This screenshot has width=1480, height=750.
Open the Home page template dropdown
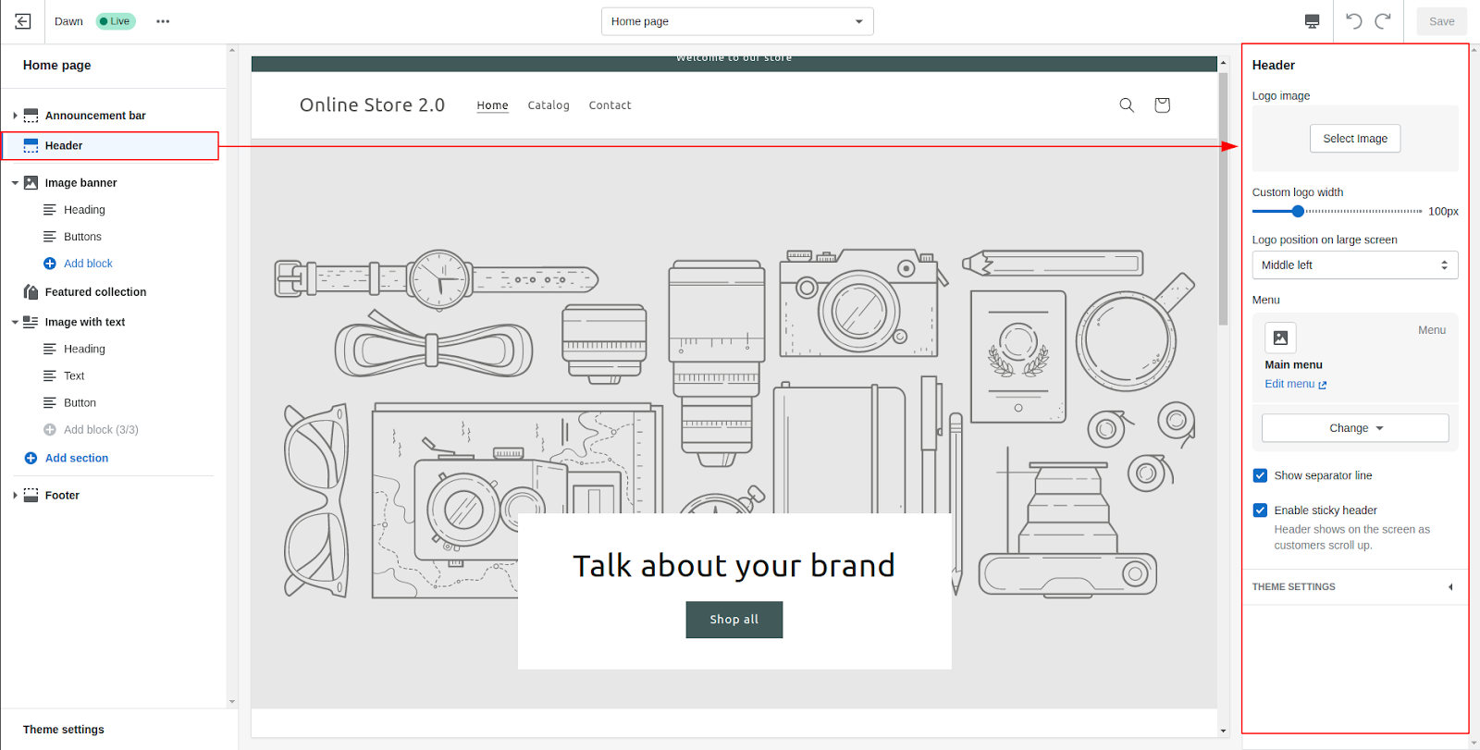tap(737, 21)
